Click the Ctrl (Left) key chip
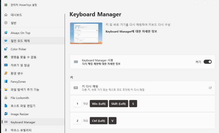 coord(98,121)
